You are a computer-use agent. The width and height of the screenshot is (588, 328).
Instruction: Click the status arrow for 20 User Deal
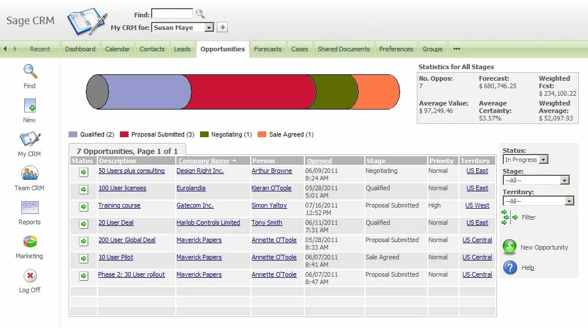(x=84, y=224)
